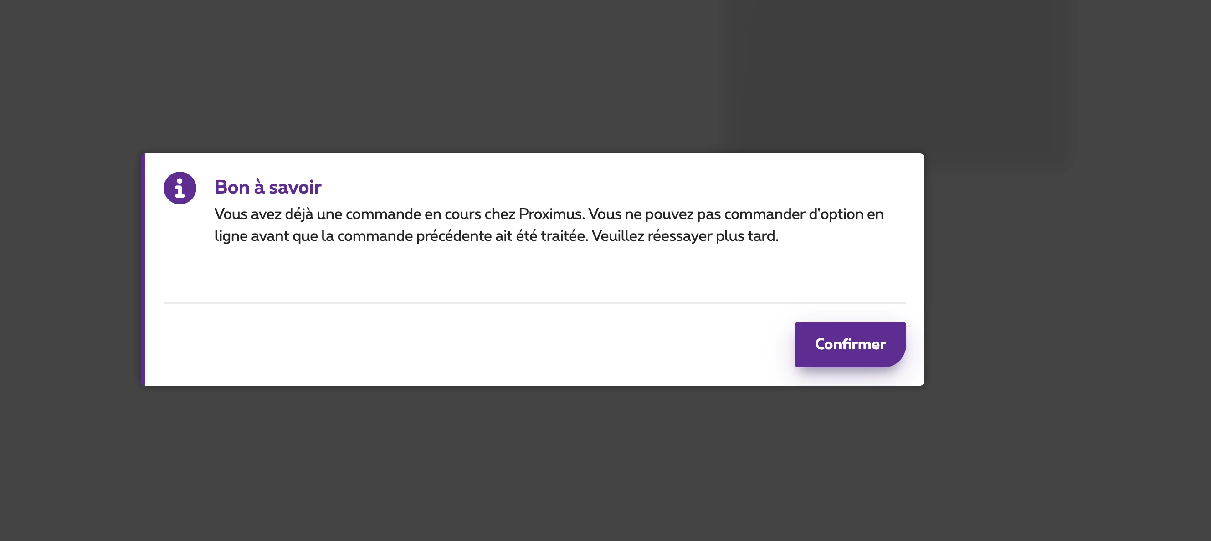
Task: Click the purple left accent bar
Action: pyautogui.click(x=143, y=269)
